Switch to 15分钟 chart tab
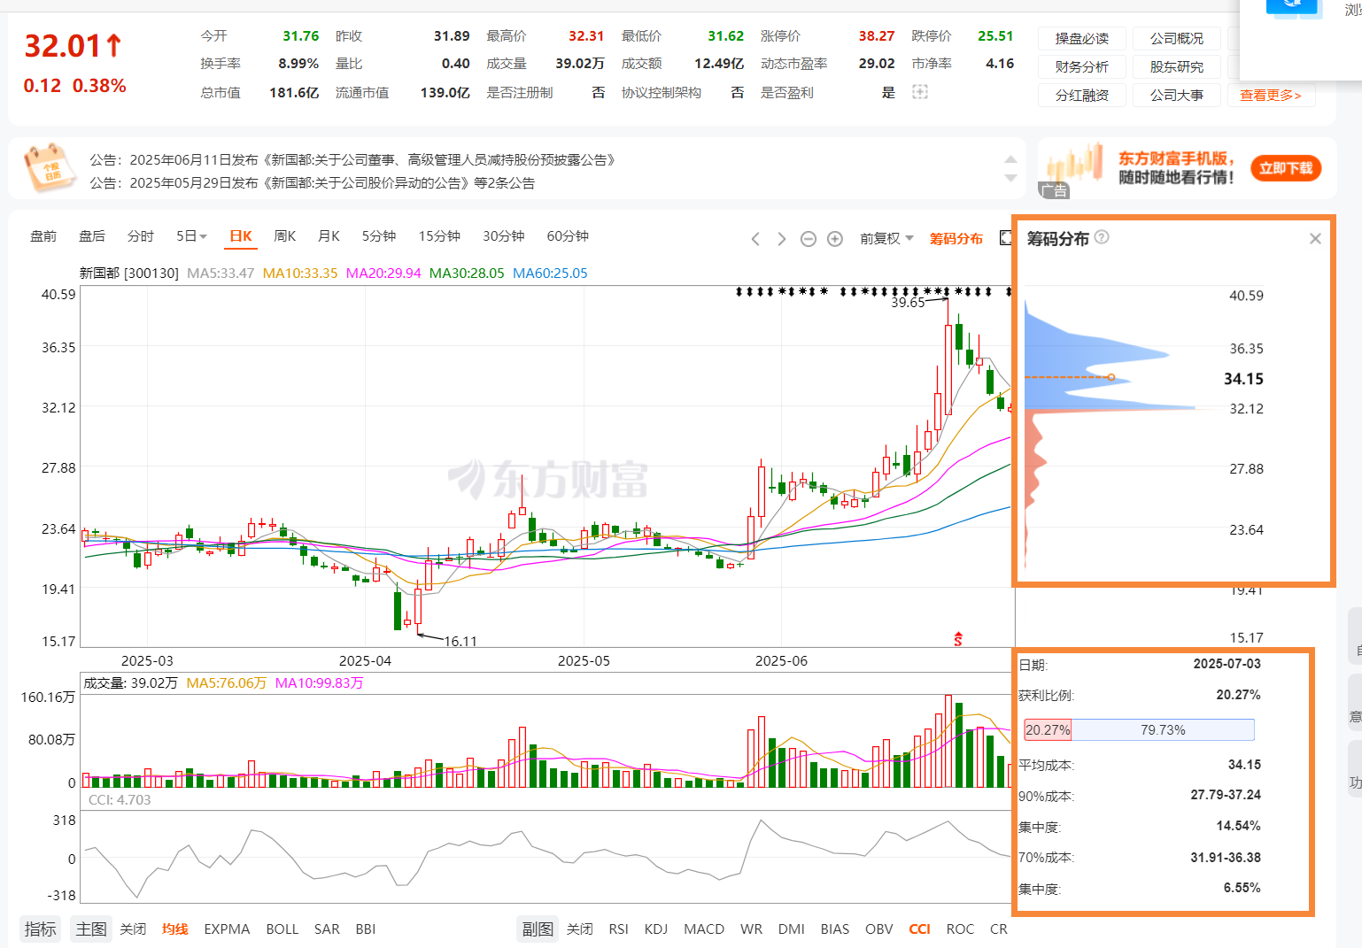Screen dimensions: 1362x948 point(439,236)
